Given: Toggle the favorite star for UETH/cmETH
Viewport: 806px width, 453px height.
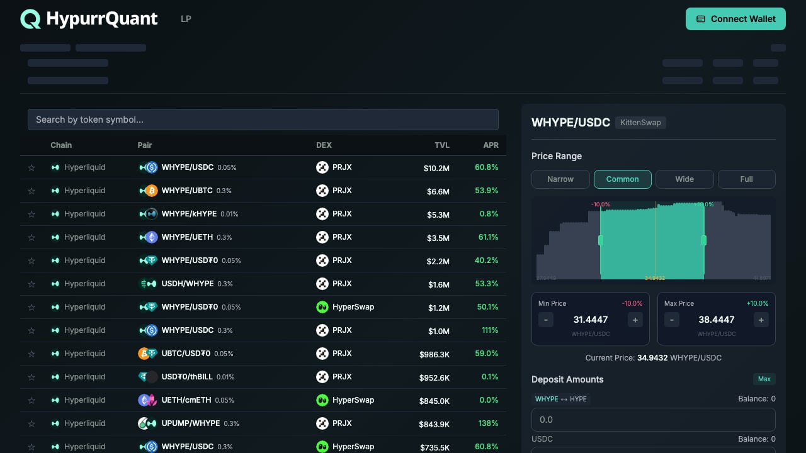Looking at the screenshot, I should (31, 401).
